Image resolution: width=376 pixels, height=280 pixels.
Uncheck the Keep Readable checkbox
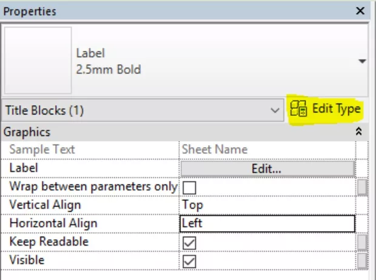pyautogui.click(x=190, y=243)
